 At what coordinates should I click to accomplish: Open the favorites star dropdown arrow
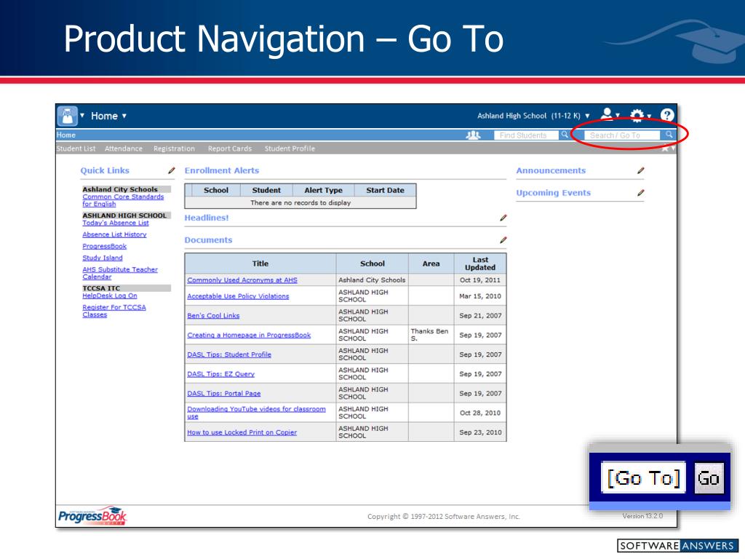tap(673, 148)
